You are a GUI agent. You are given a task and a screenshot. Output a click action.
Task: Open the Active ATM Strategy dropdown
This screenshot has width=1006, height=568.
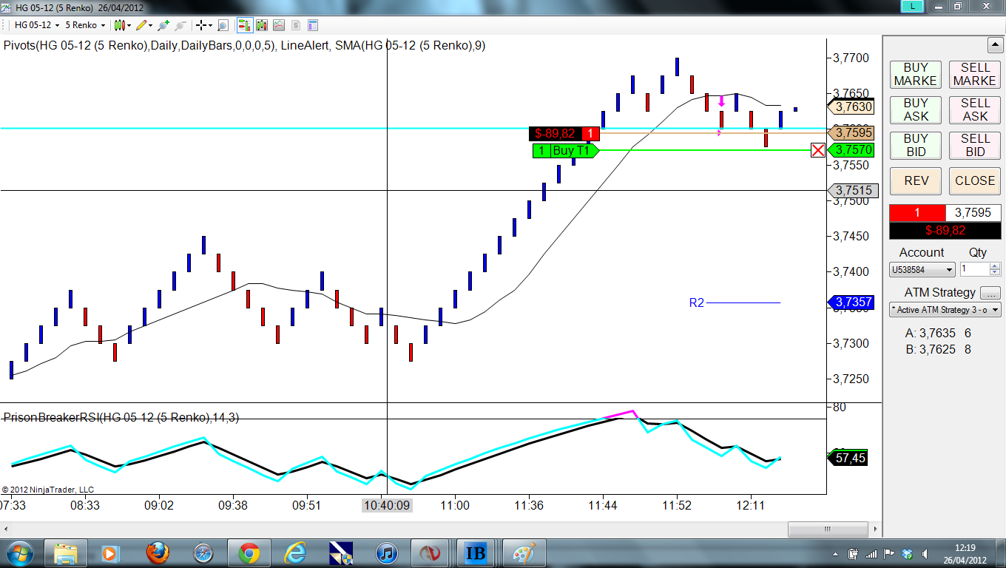(945, 310)
